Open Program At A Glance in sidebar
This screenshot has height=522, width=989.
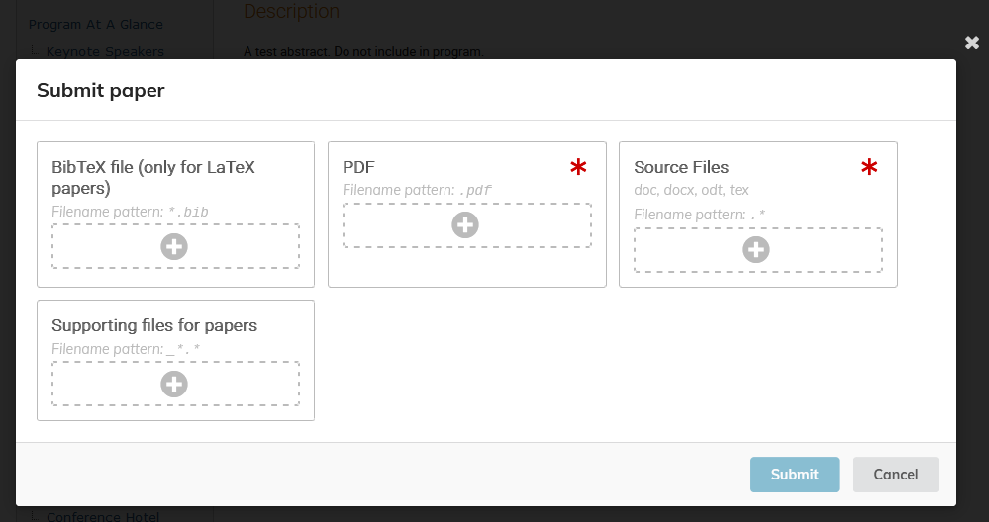pyautogui.click(x=96, y=24)
